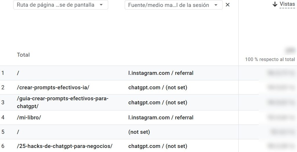Click row 1's l.instagram.com / referral source

pyautogui.click(x=161, y=73)
